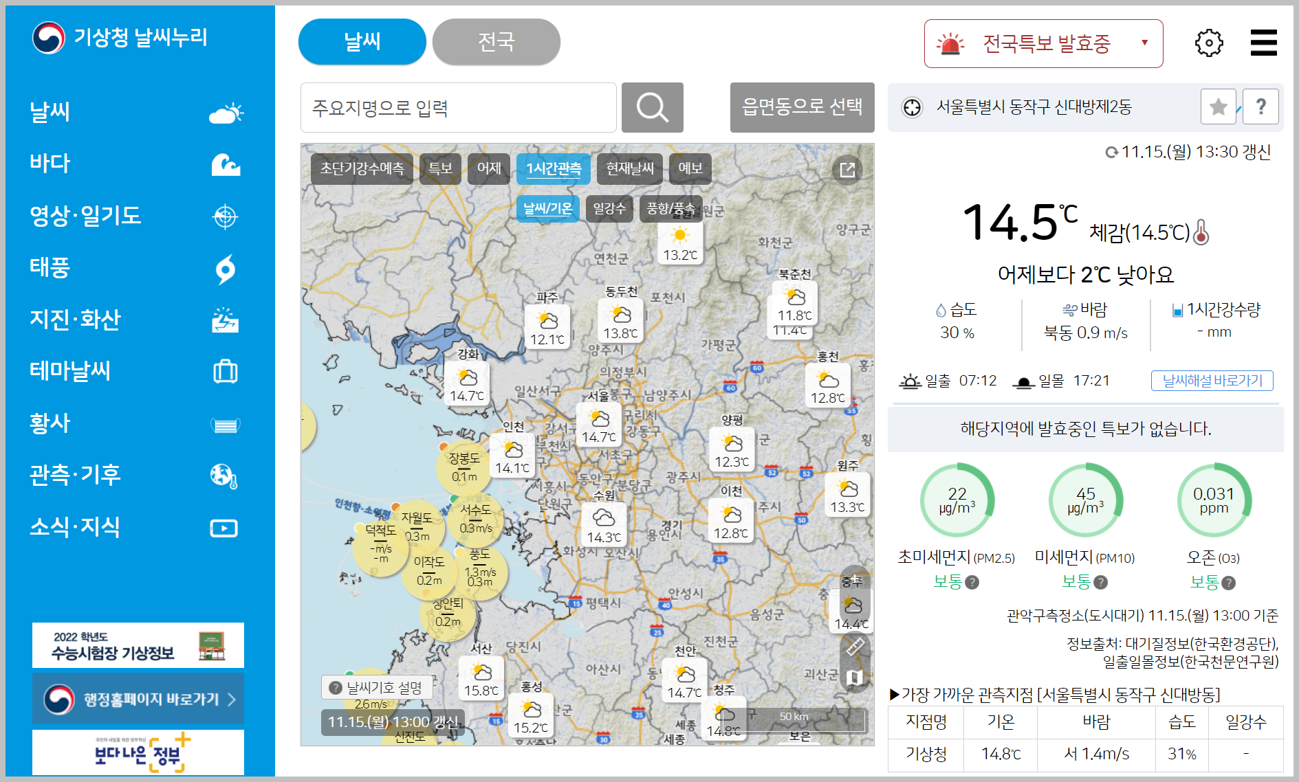
Task: Open 날씨 sidebar menu
Action: pyautogui.click(x=138, y=111)
